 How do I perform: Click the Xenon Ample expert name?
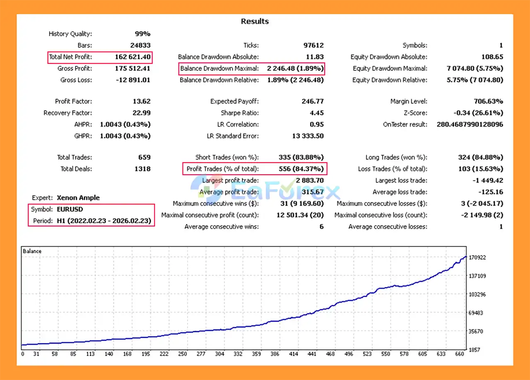tap(78, 198)
